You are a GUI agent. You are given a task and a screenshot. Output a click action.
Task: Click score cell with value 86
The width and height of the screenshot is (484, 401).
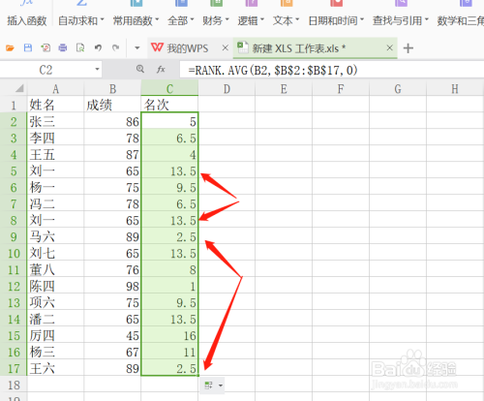pos(112,121)
